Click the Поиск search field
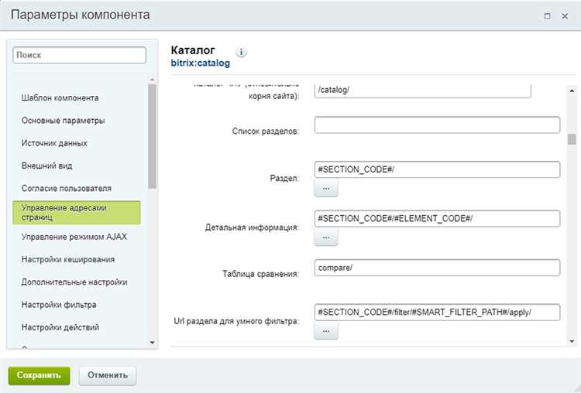 coord(79,55)
